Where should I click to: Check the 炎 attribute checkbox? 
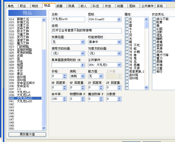click(x=127, y=19)
